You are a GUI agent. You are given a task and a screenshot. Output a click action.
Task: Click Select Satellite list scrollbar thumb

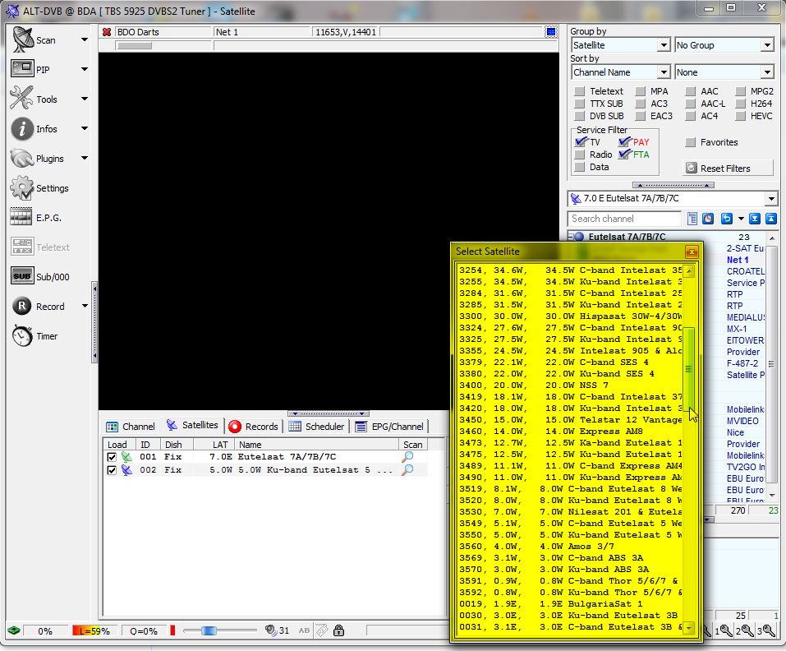(689, 369)
